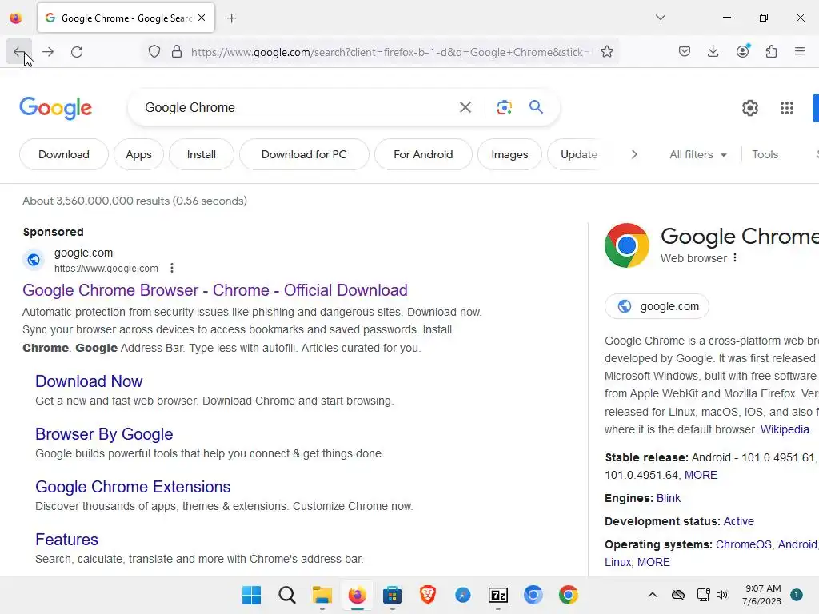Expand the All filters dropdown
Screen dimensions: 819x614
tap(697, 154)
